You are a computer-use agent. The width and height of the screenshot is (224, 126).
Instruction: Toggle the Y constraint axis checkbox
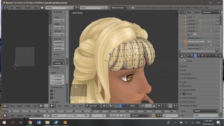(51, 94)
